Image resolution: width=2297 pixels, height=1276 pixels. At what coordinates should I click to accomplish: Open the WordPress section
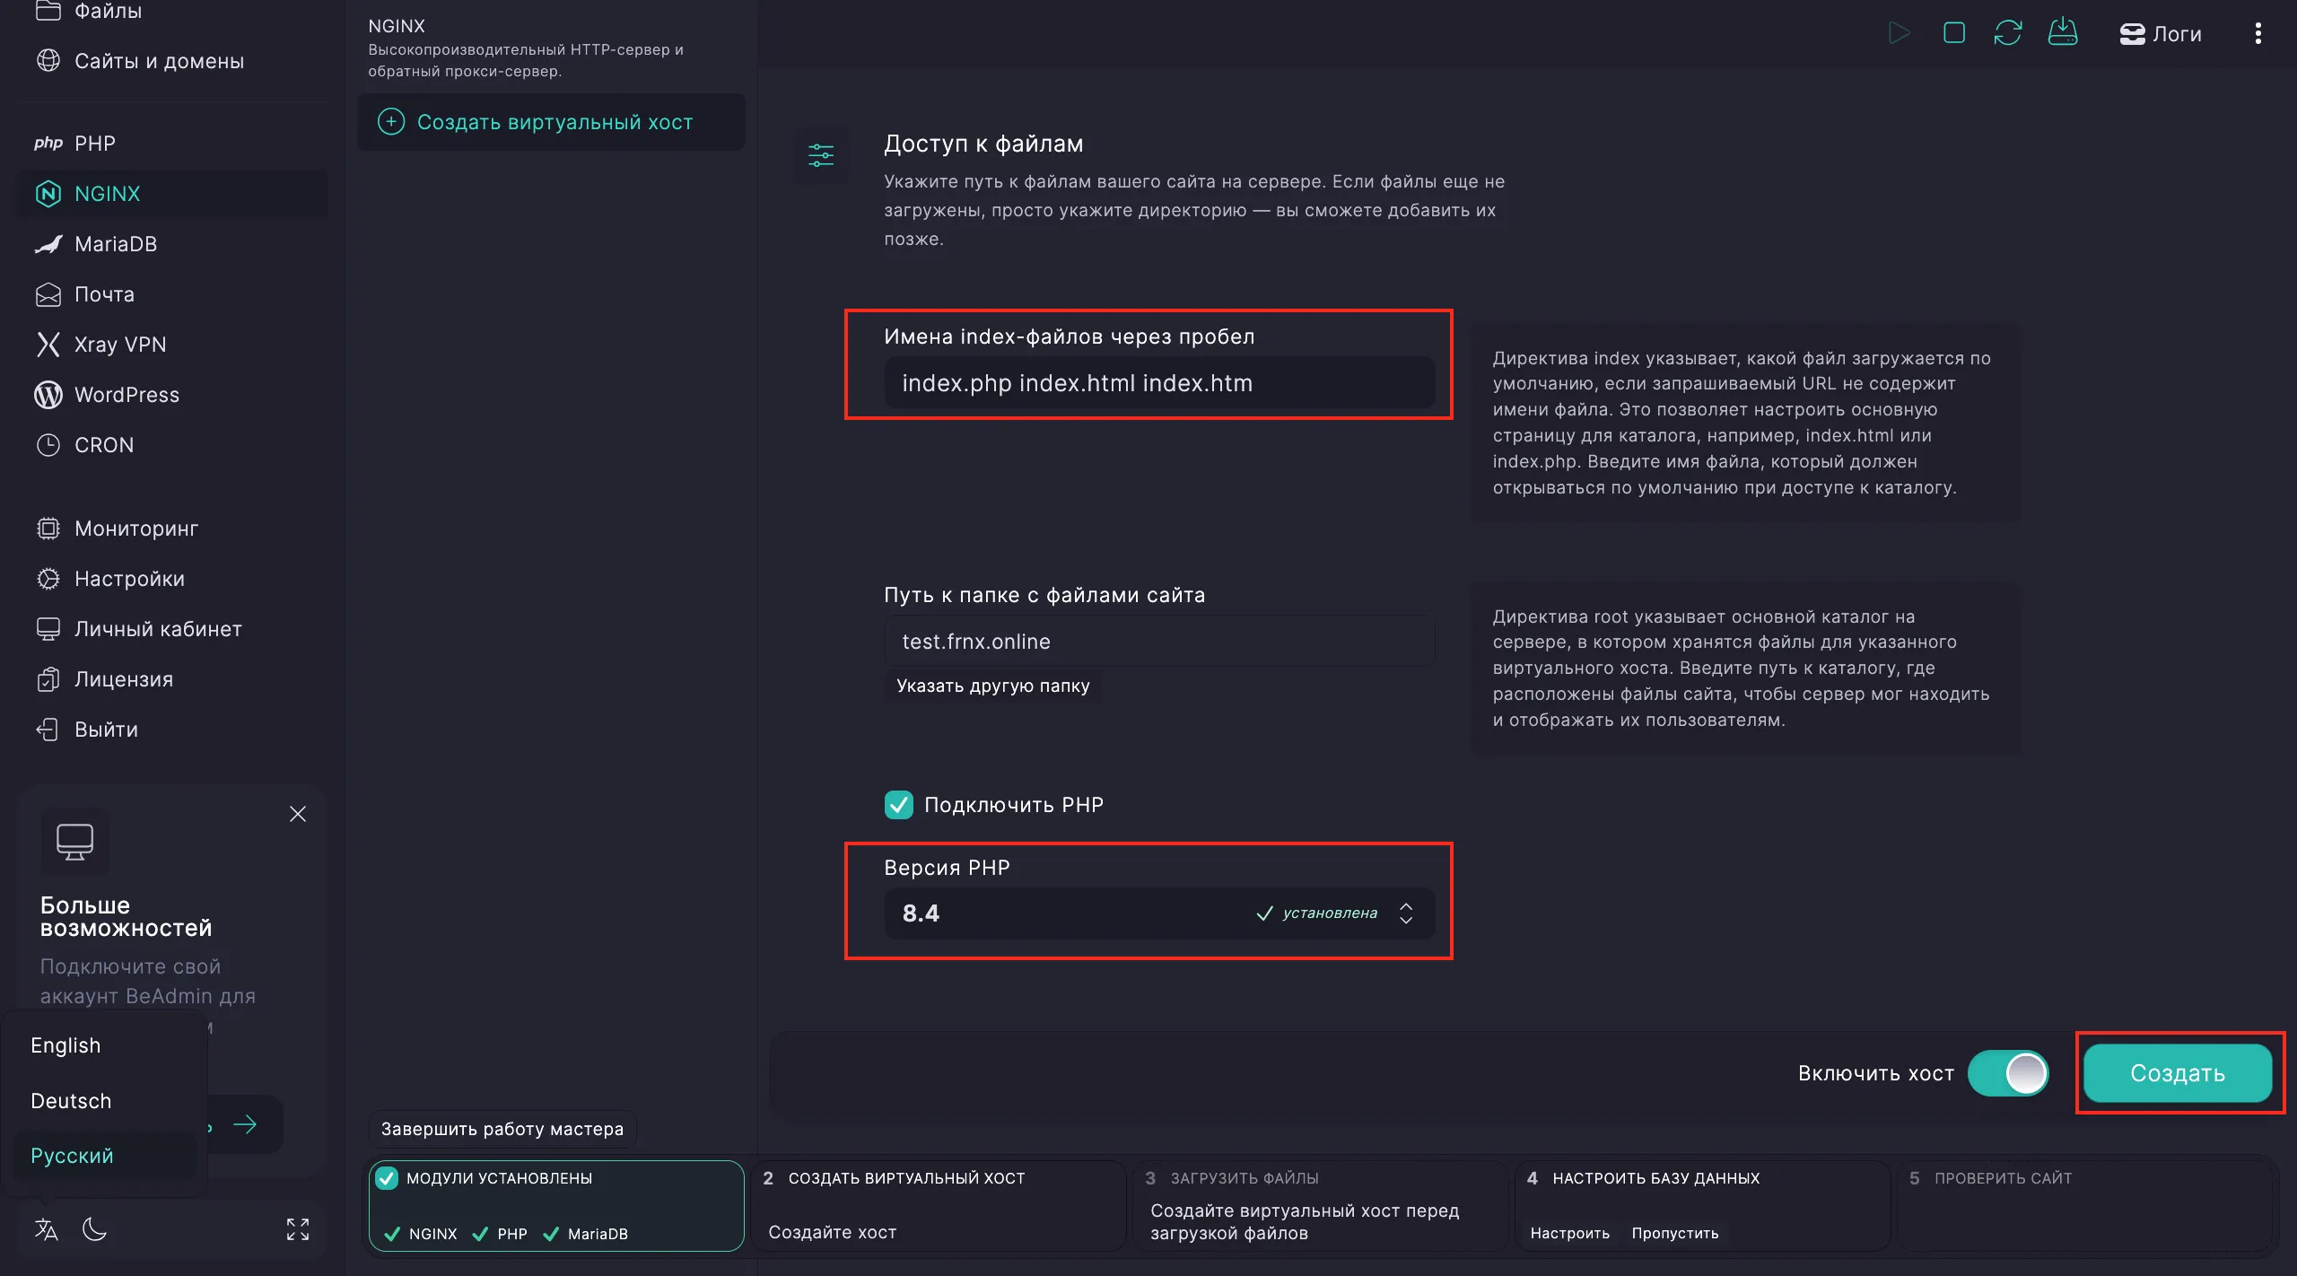pos(127,394)
